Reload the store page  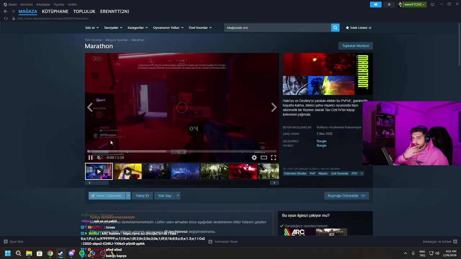pos(5,18)
